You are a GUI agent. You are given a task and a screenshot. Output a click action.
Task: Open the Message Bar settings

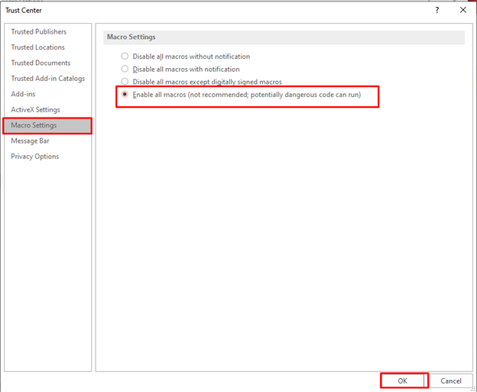point(31,141)
